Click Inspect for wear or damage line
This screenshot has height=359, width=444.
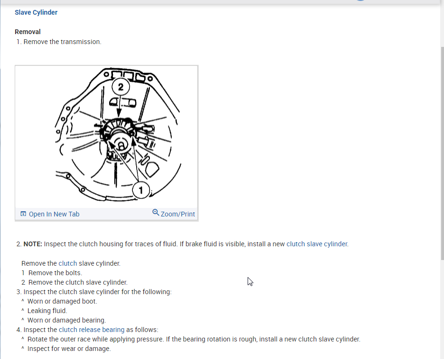click(x=69, y=349)
